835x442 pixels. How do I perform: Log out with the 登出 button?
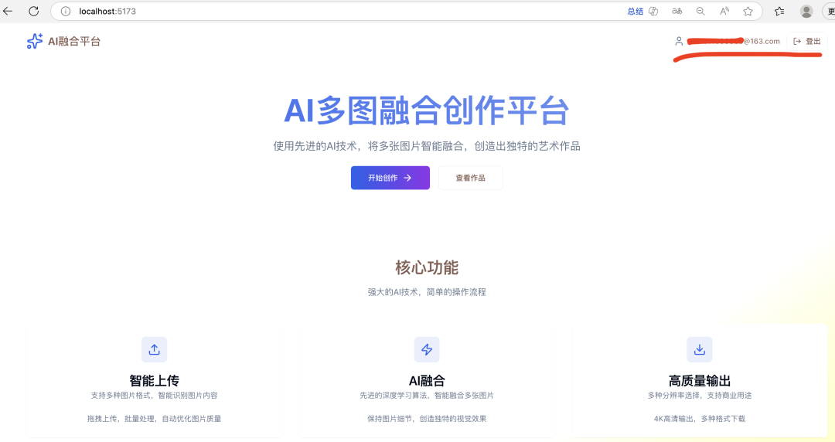point(806,41)
